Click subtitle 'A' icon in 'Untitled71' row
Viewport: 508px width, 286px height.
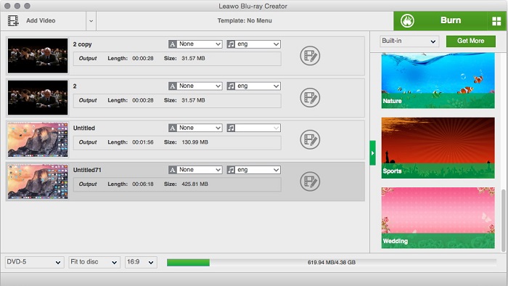click(x=173, y=170)
